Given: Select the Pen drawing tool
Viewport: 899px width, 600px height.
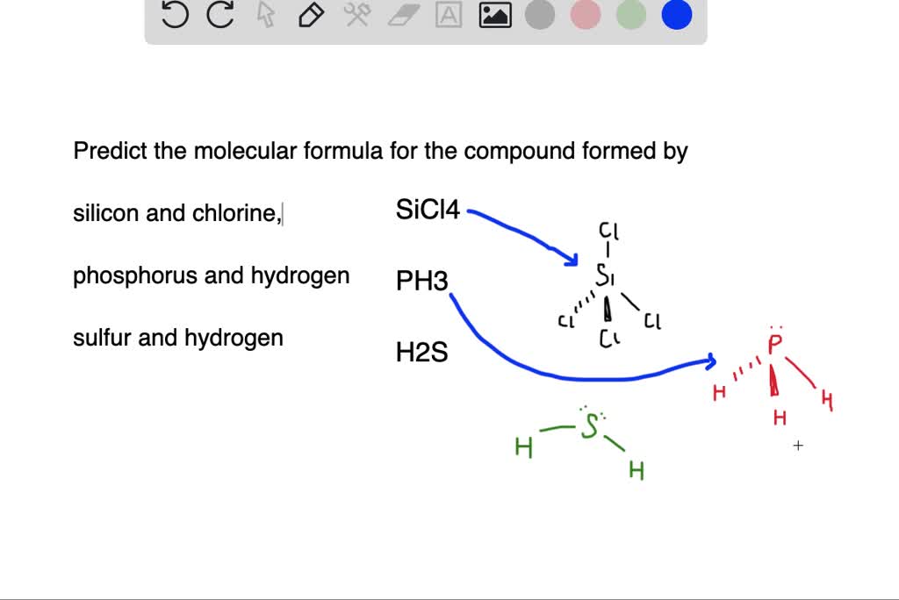Looking at the screenshot, I should [310, 14].
